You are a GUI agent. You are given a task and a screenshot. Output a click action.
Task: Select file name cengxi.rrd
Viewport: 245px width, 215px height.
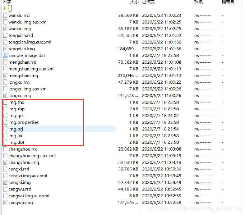[19, 169]
